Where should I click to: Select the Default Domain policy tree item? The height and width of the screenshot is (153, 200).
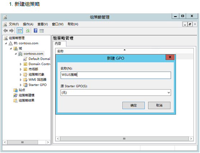pyautogui.click(x=39, y=59)
